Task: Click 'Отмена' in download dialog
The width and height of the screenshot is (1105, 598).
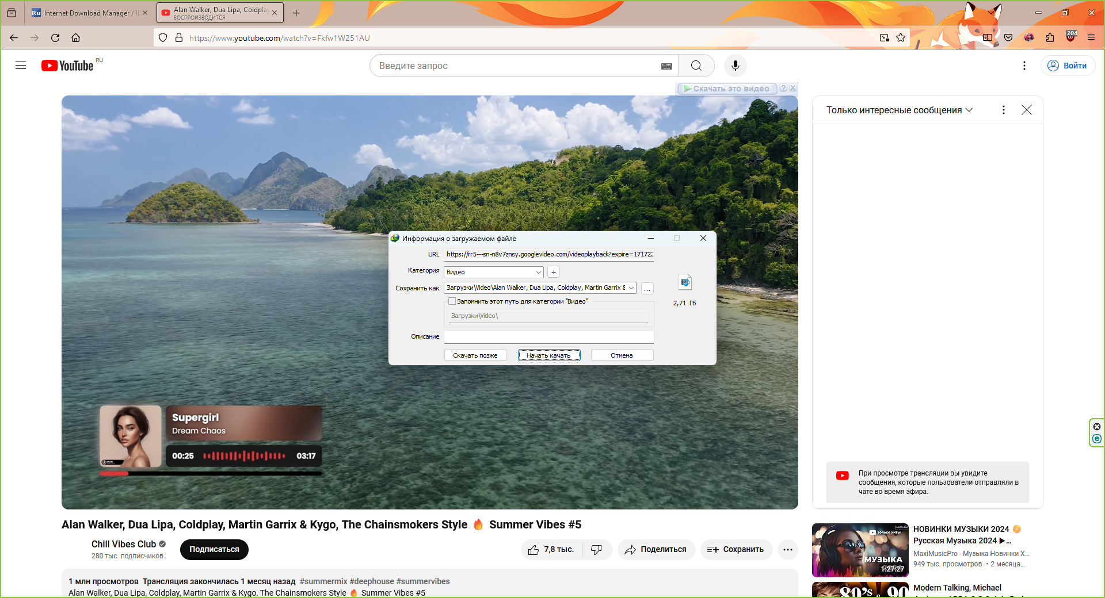Action: [622, 355]
